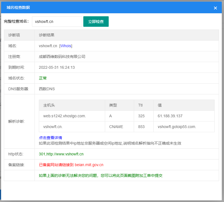Click the red beian.miit.gov.cn filing notice
The image size is (224, 202).
click(71, 165)
